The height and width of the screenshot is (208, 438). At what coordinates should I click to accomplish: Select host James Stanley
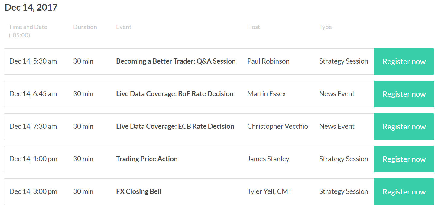[268, 159]
